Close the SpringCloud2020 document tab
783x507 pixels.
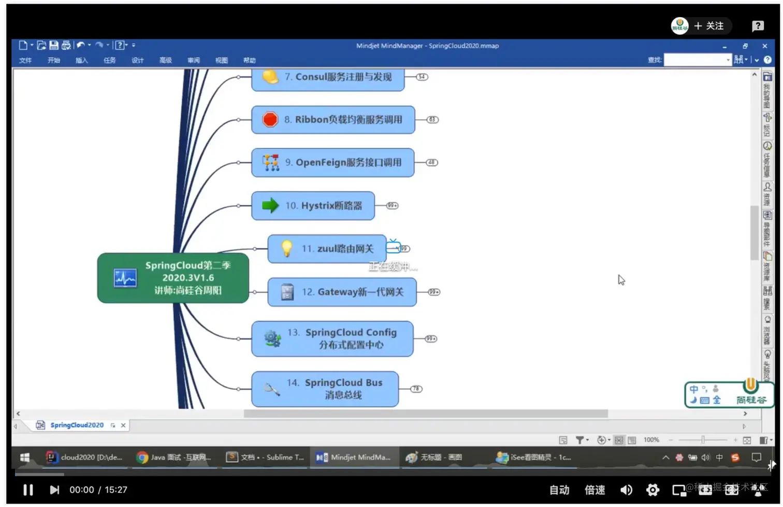tap(123, 425)
